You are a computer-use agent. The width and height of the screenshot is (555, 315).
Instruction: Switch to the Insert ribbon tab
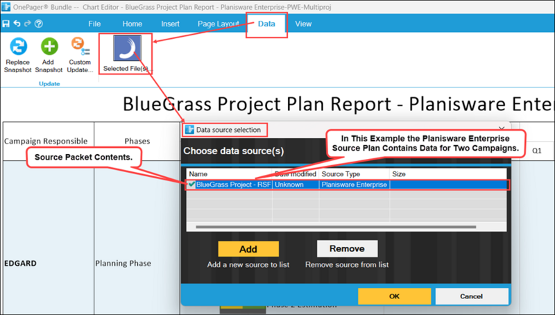tap(170, 24)
